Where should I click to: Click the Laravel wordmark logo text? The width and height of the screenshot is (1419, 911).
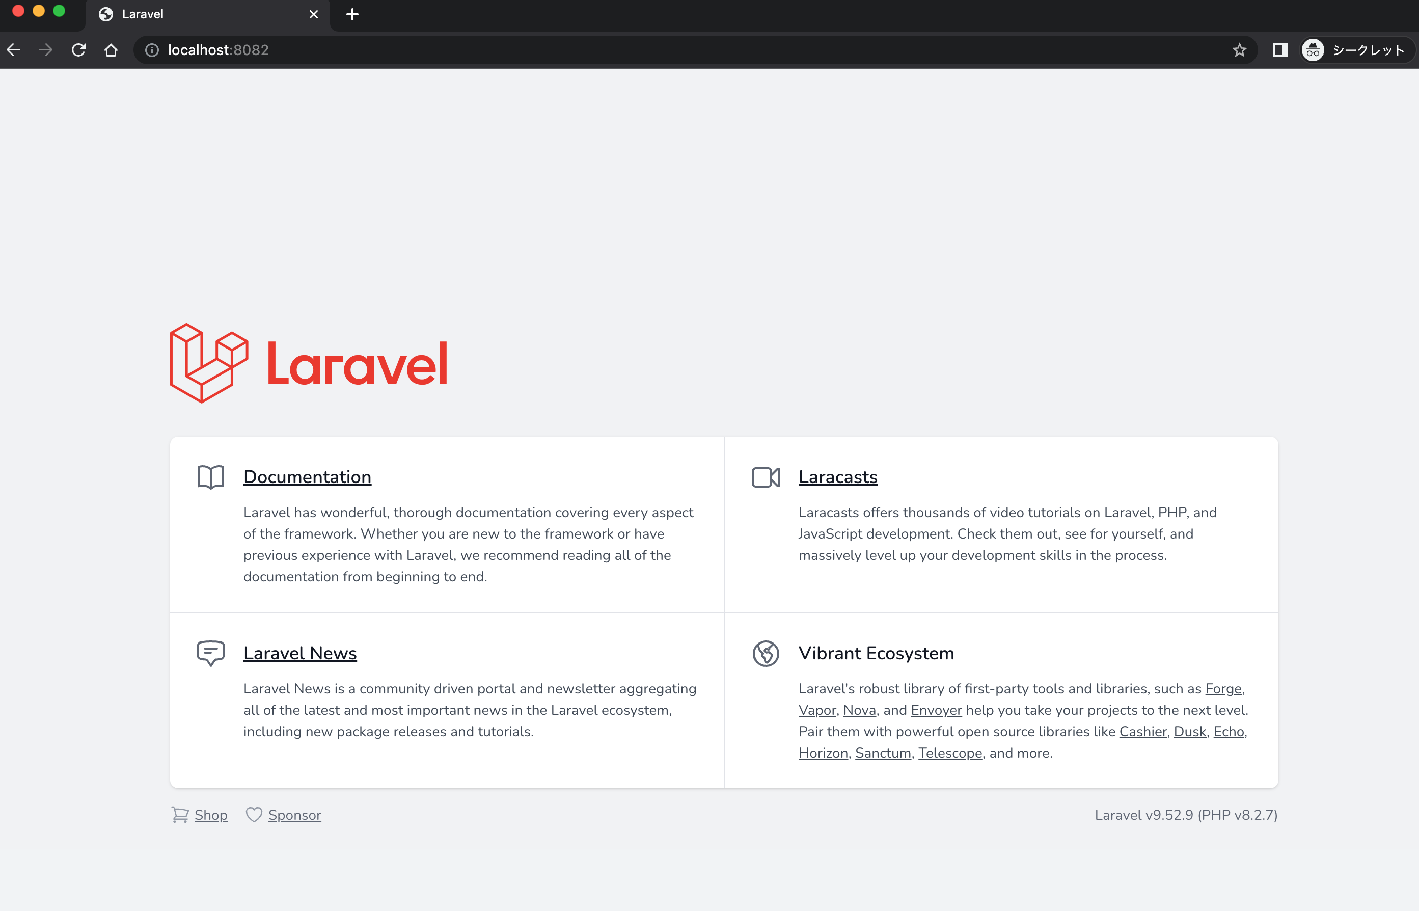358,363
